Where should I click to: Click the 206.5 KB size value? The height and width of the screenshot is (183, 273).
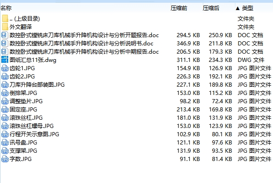pyautogui.click(x=188, y=52)
